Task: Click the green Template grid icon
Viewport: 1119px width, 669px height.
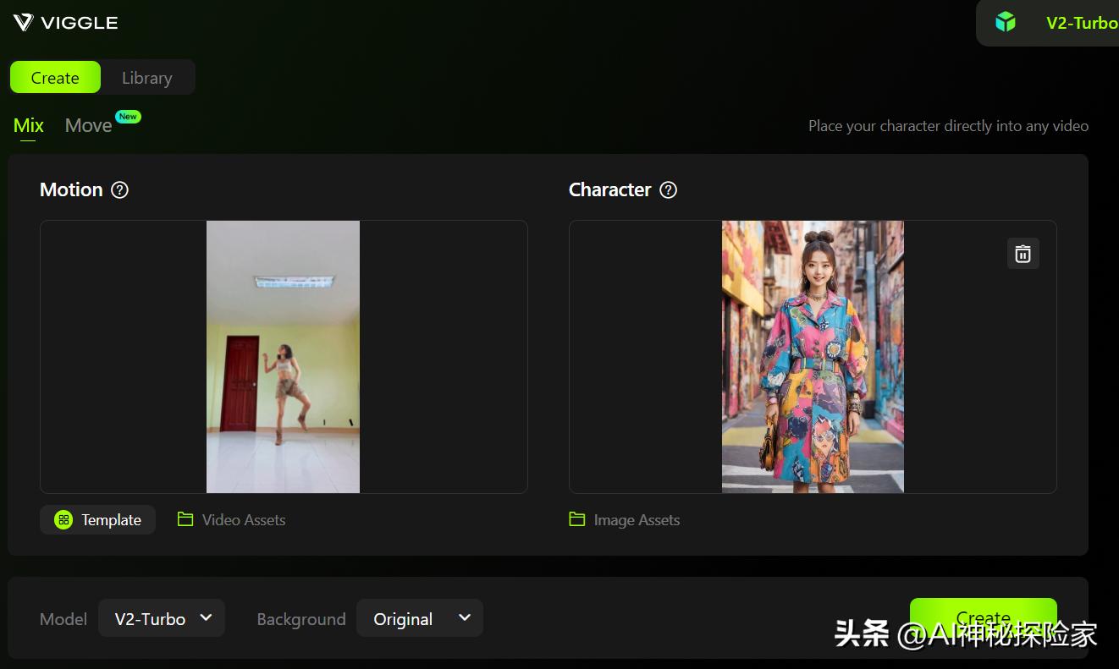Action: 63,520
